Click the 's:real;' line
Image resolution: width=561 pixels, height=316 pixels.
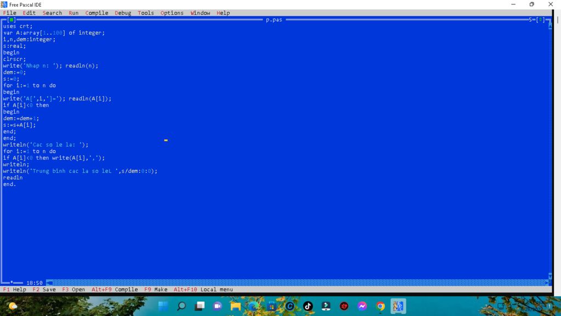click(x=14, y=46)
